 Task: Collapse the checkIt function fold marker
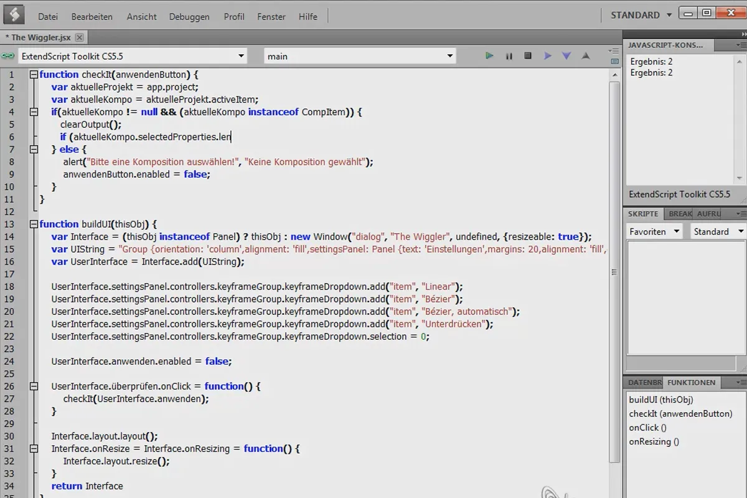point(34,75)
